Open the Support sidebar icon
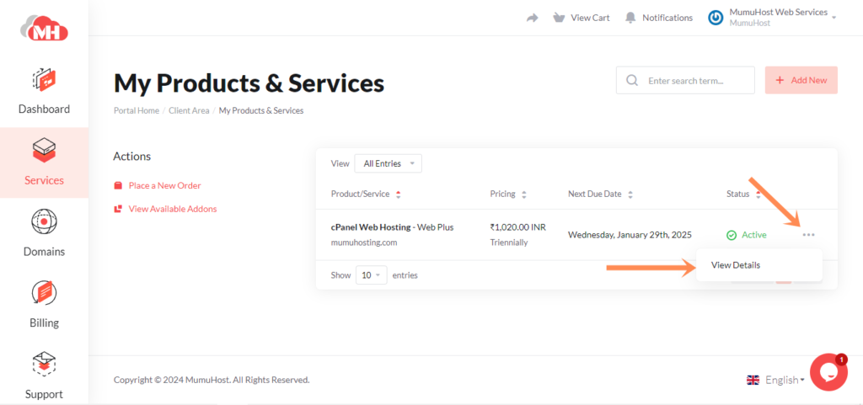This screenshot has width=863, height=405. (44, 366)
